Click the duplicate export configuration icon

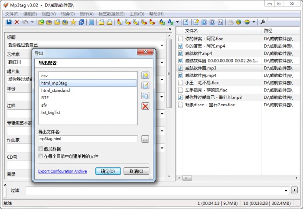click(x=145, y=96)
